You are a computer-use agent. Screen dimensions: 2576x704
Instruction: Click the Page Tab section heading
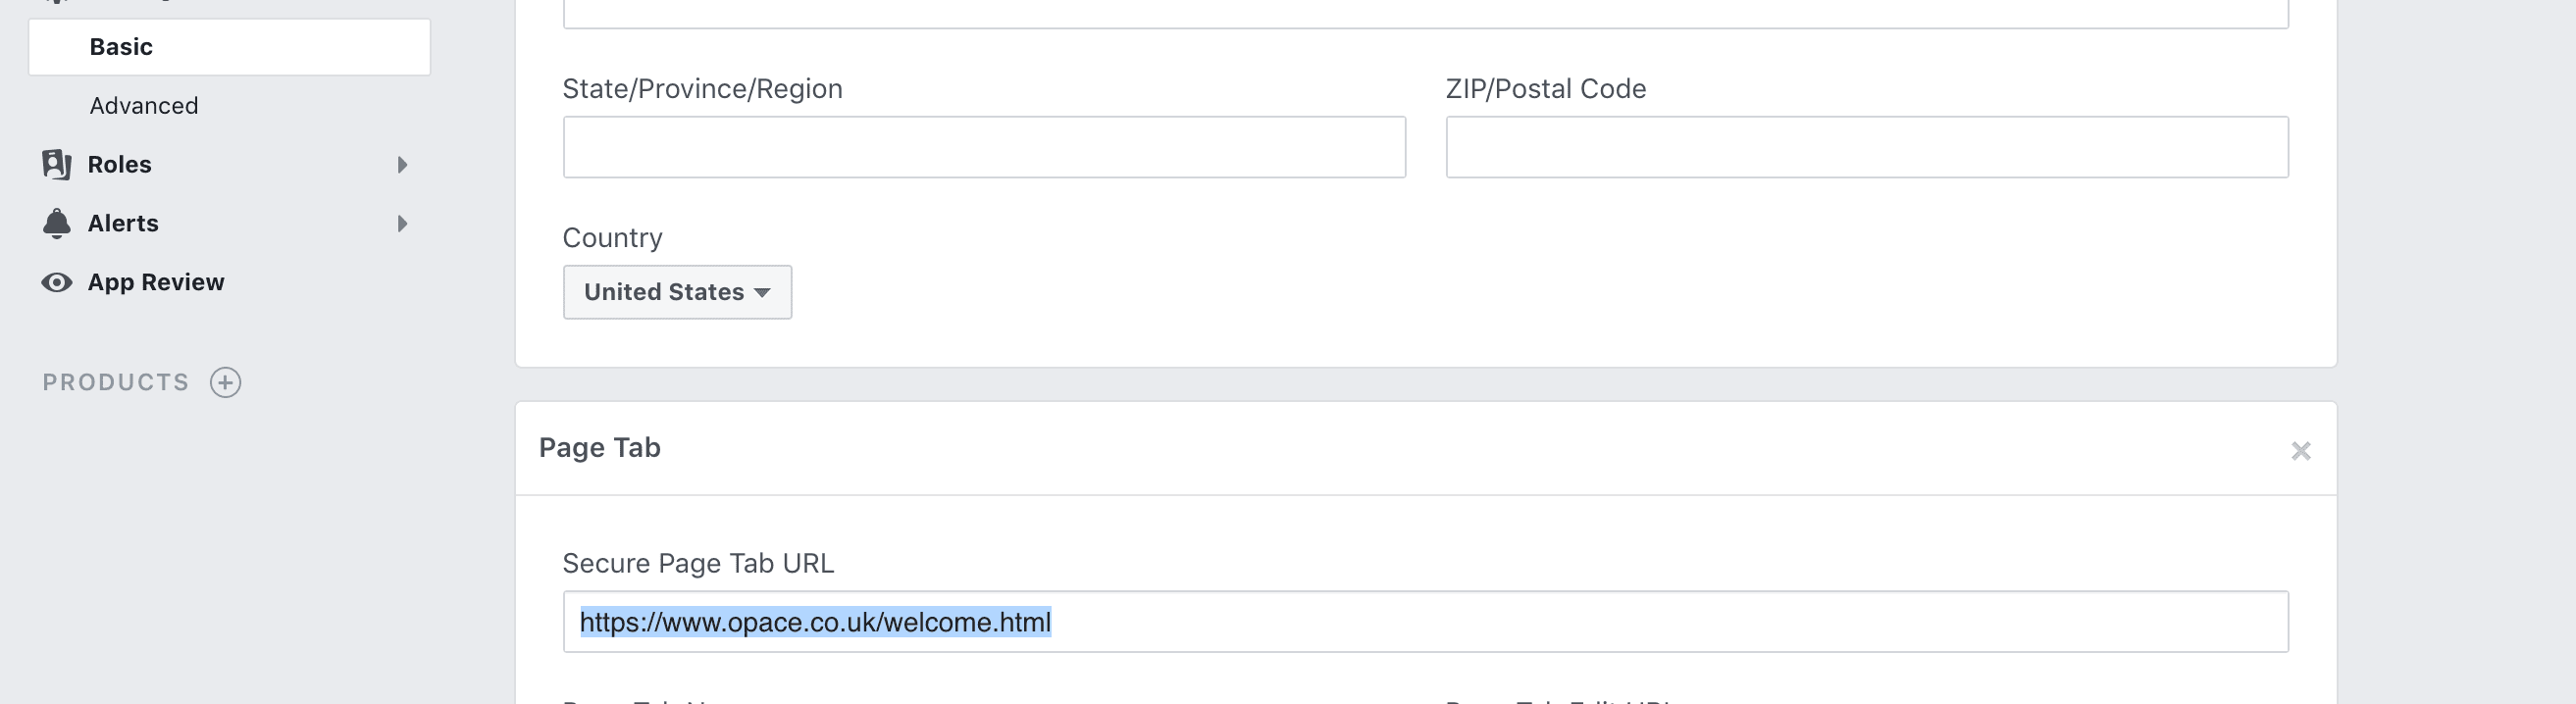[x=600, y=448]
